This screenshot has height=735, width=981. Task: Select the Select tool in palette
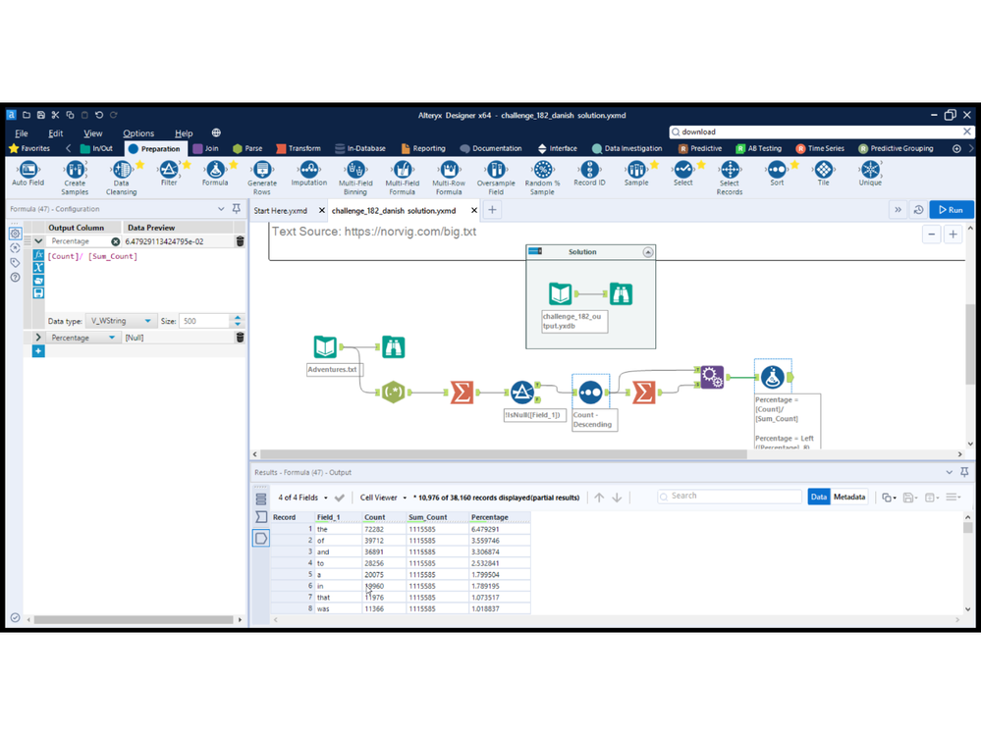[683, 174]
